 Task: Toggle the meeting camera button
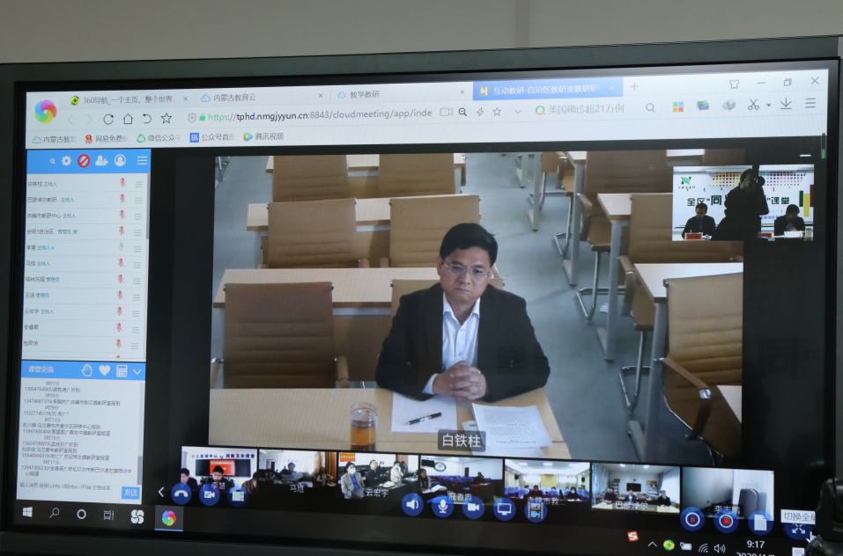click(473, 507)
